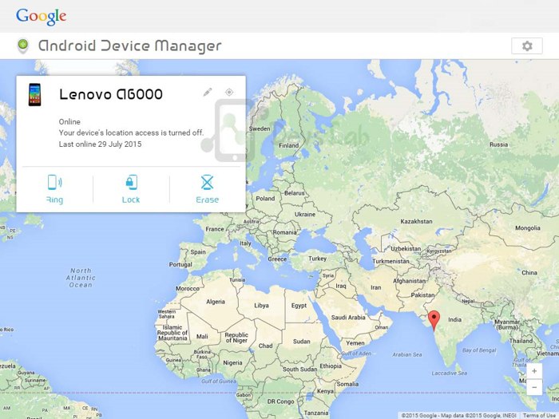Click the Laccadive Sea label
The height and width of the screenshot is (419, 559).
tap(449, 373)
